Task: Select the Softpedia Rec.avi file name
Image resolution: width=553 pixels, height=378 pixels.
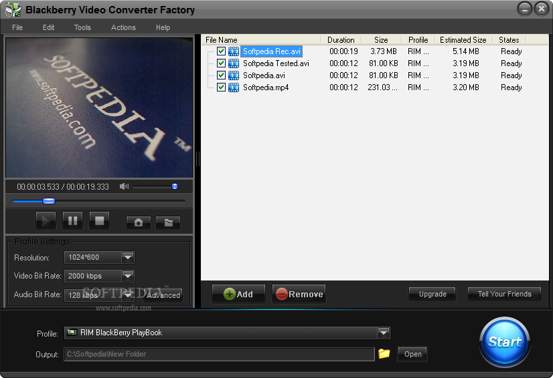Action: (272, 51)
